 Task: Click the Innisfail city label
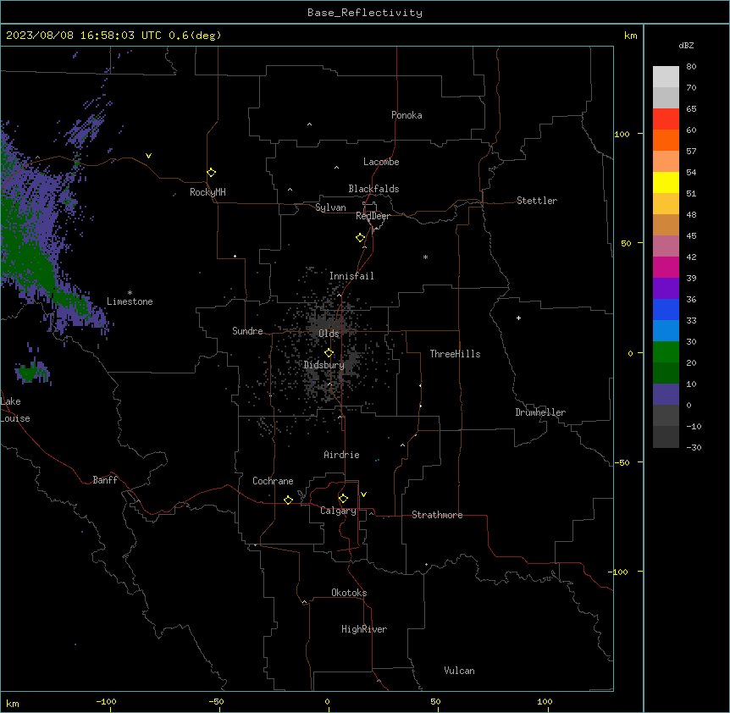(351, 276)
